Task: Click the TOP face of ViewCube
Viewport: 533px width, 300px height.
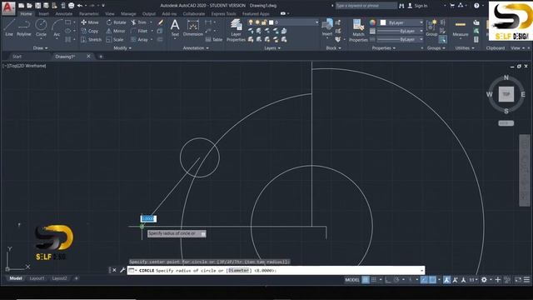Action: 506,94
